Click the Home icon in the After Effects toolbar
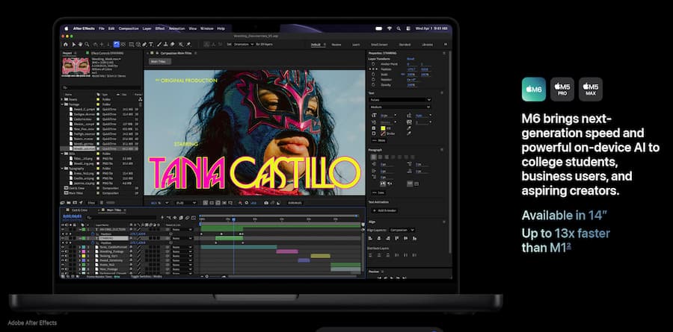Screen dimensions: 673x332 [x=65, y=44]
